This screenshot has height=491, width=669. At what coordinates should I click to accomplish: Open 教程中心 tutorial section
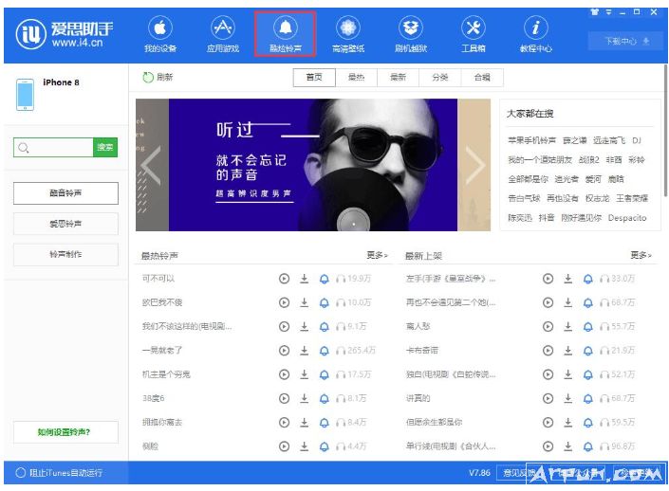pos(535,35)
